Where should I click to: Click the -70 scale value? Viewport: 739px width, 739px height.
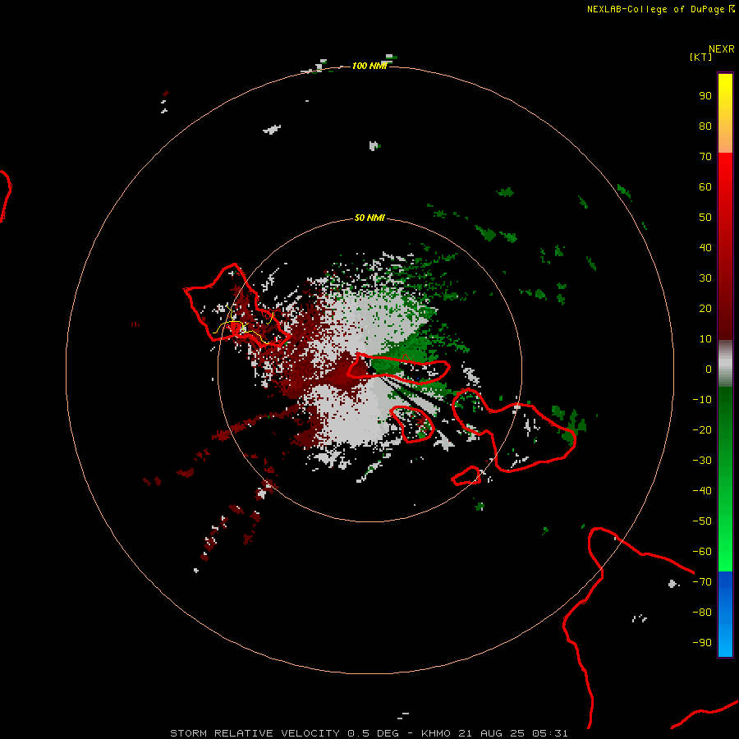click(702, 582)
